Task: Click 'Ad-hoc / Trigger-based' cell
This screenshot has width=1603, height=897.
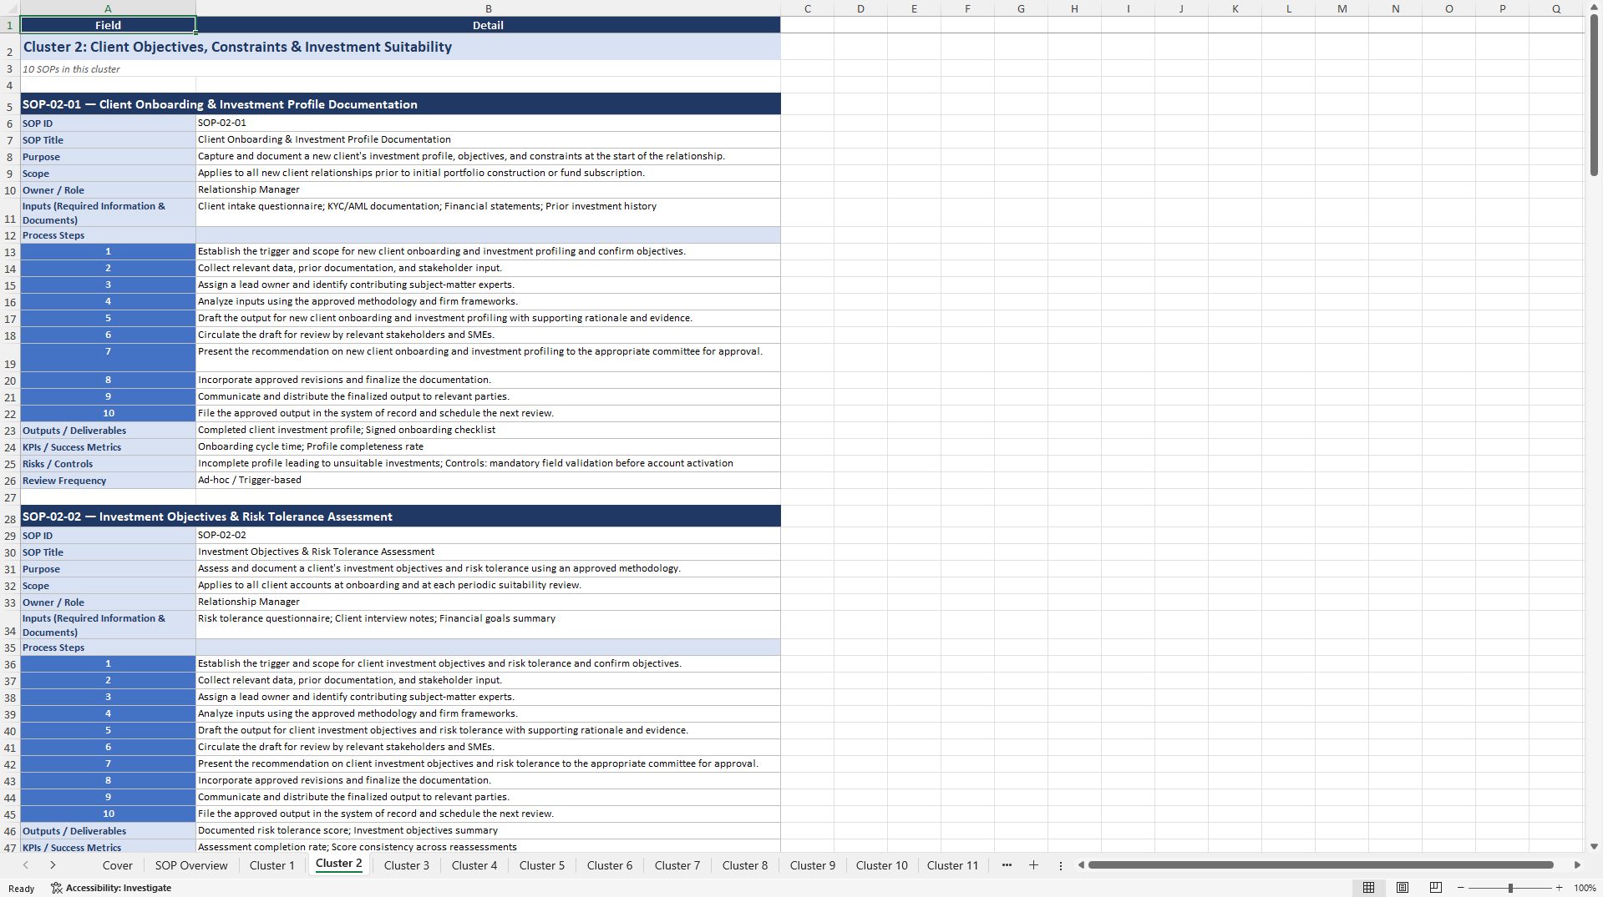Action: [x=488, y=480]
